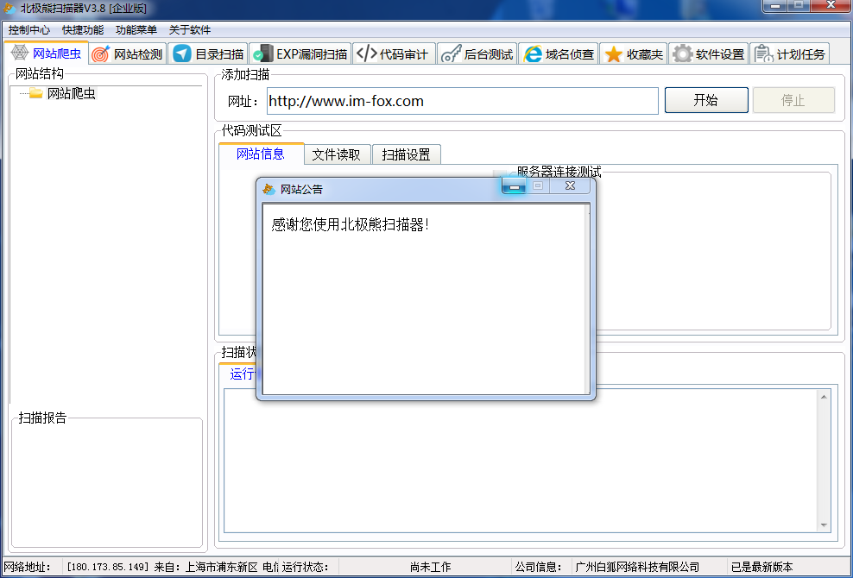
Task: Click the clipboard icon for 计划任务
Action: coord(763,54)
